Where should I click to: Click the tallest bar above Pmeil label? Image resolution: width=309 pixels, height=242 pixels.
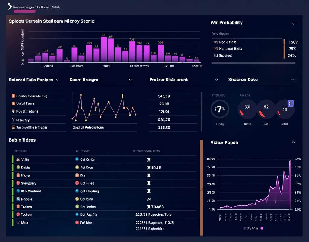pyautogui.click(x=104, y=49)
